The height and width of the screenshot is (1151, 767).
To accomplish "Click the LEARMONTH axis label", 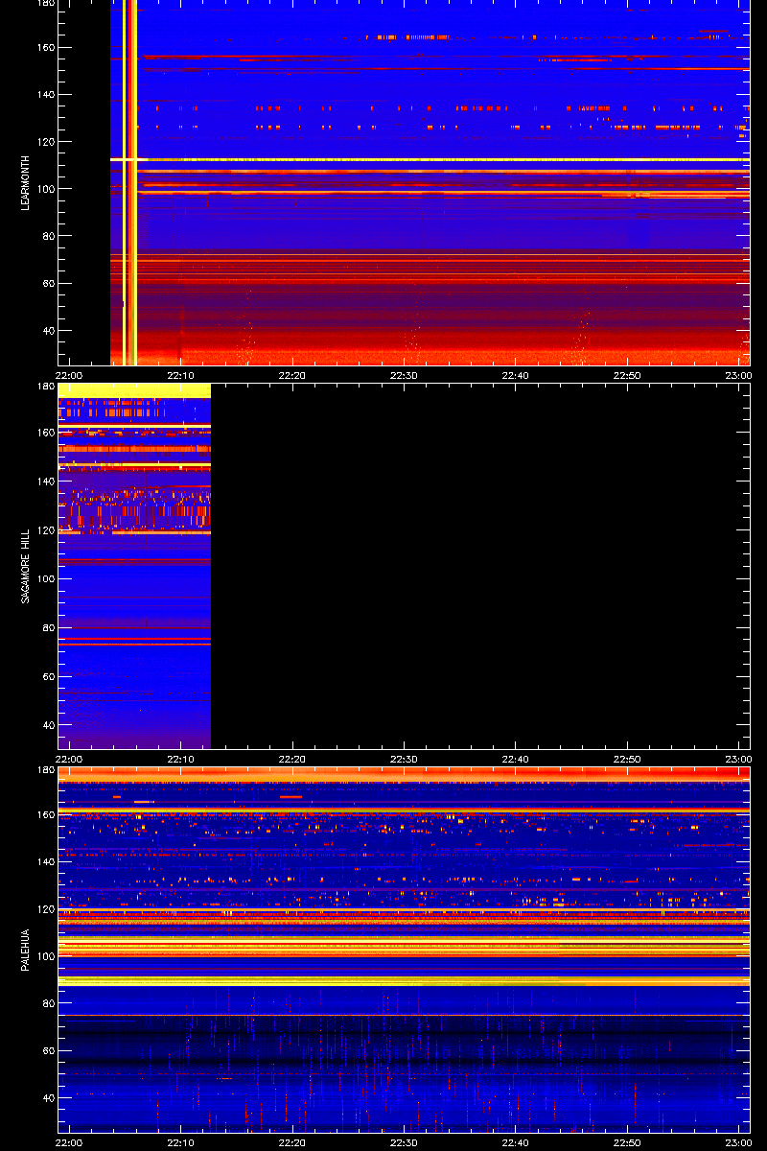I will [26, 183].
